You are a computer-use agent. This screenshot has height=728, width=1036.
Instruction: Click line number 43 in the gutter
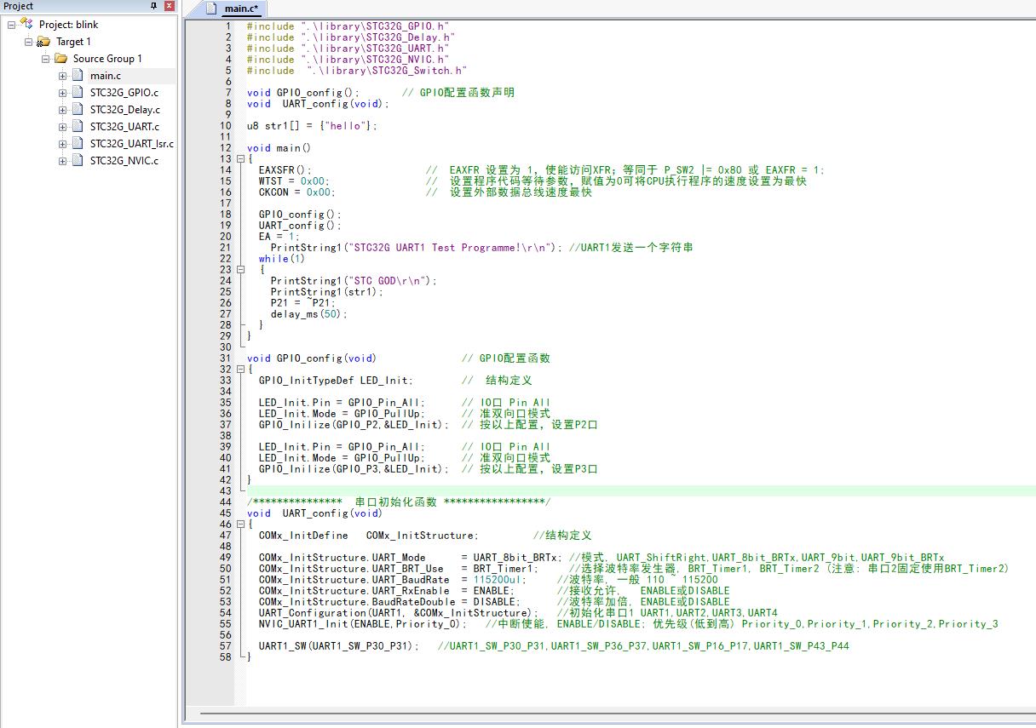[225, 491]
